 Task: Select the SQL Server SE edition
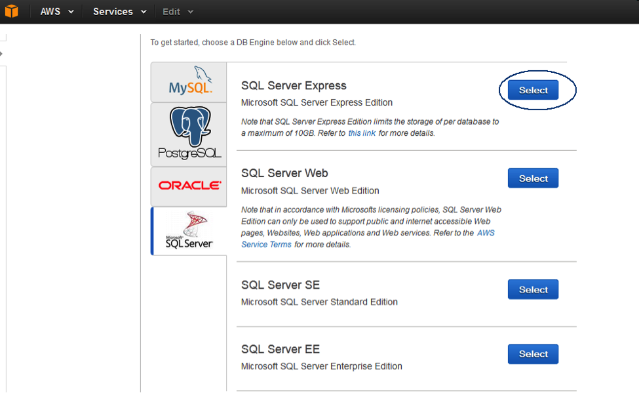coord(533,289)
